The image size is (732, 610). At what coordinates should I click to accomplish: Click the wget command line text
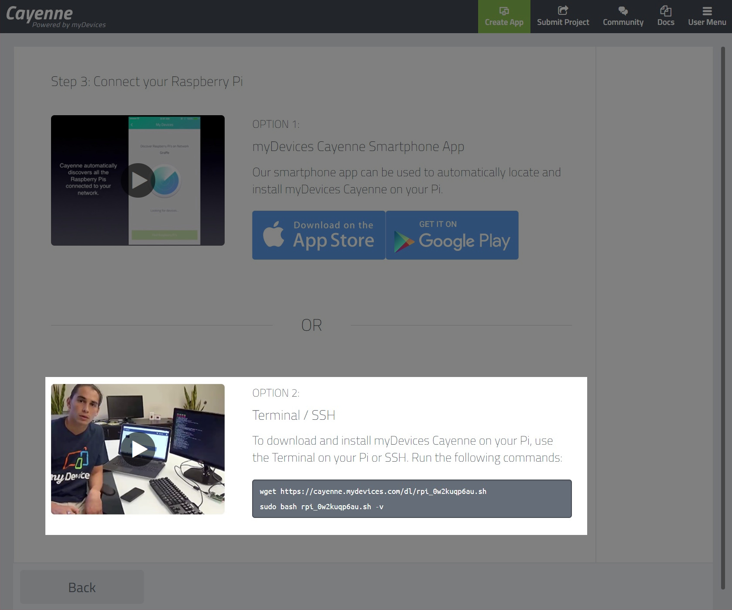[373, 491]
